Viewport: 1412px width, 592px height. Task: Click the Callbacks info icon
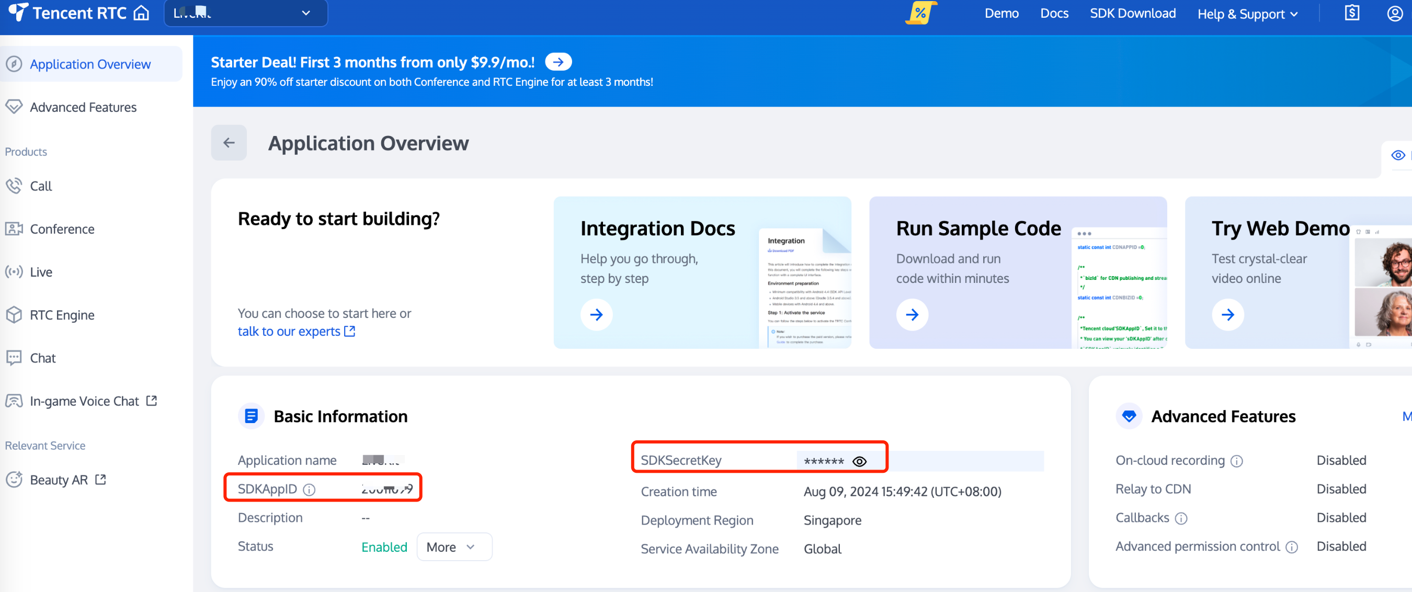(x=1181, y=518)
